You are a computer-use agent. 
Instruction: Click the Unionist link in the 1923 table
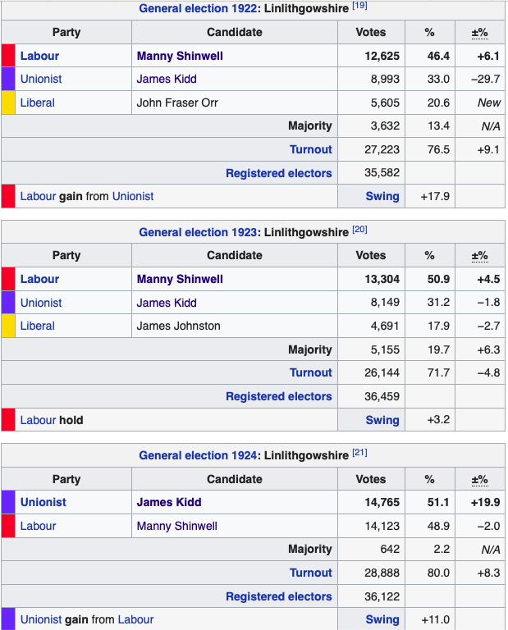tap(41, 303)
